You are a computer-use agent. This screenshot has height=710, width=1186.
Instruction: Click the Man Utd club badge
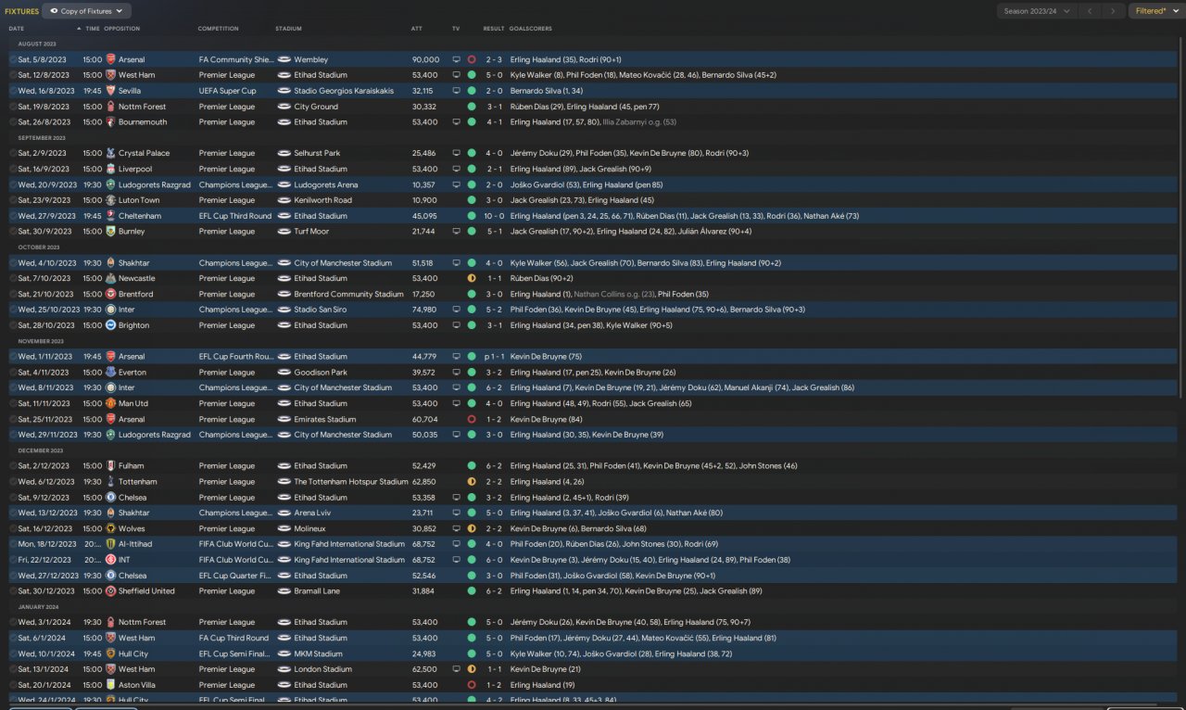click(110, 403)
